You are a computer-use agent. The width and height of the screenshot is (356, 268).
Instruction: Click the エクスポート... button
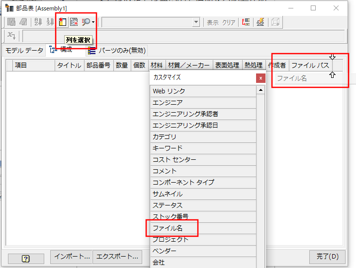[x=117, y=257]
